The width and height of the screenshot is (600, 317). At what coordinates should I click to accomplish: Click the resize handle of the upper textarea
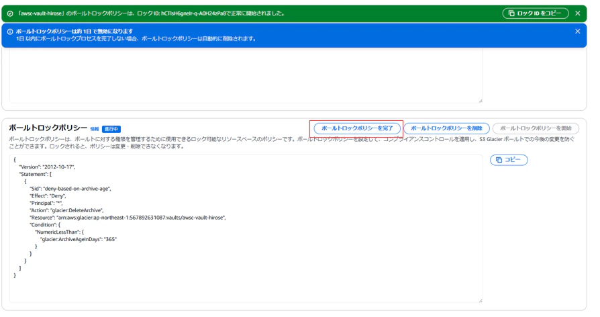pos(481,101)
